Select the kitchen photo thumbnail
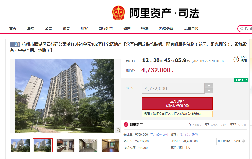The height and width of the screenshot is (159, 252). click(65, 145)
